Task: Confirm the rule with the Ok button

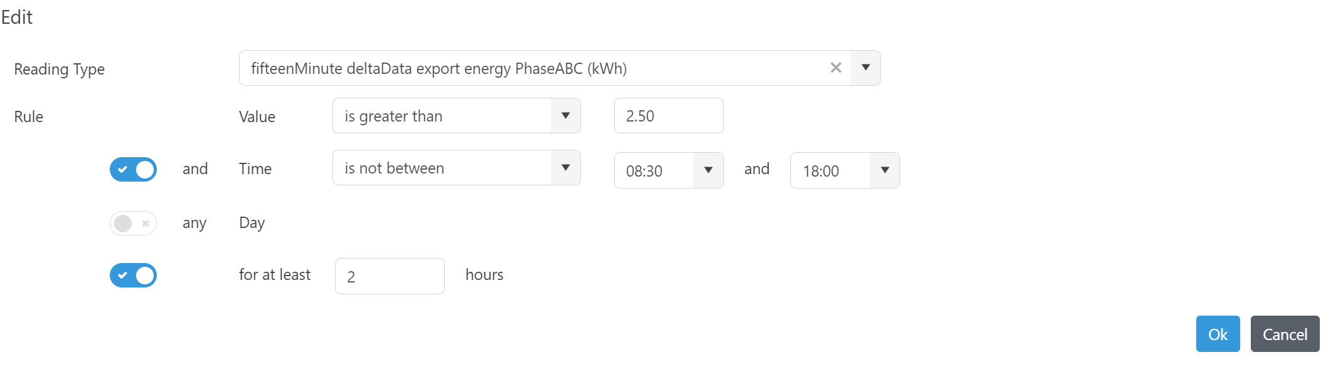Action: click(x=1218, y=334)
